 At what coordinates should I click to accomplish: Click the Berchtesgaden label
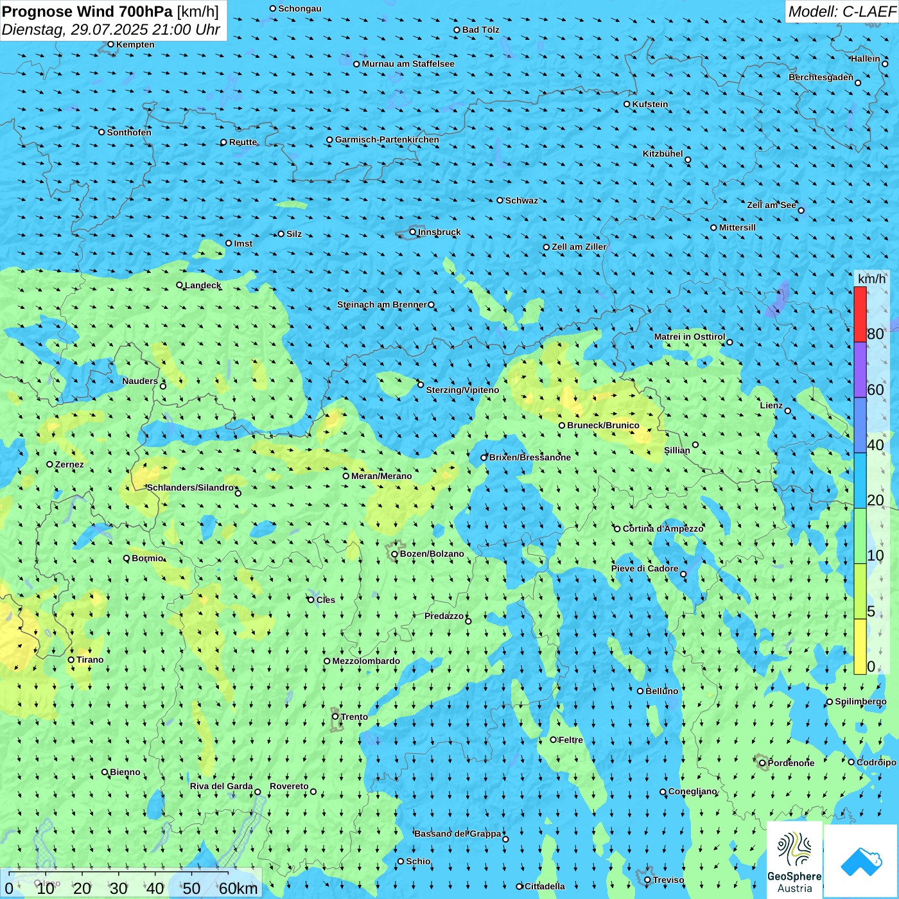(x=821, y=77)
